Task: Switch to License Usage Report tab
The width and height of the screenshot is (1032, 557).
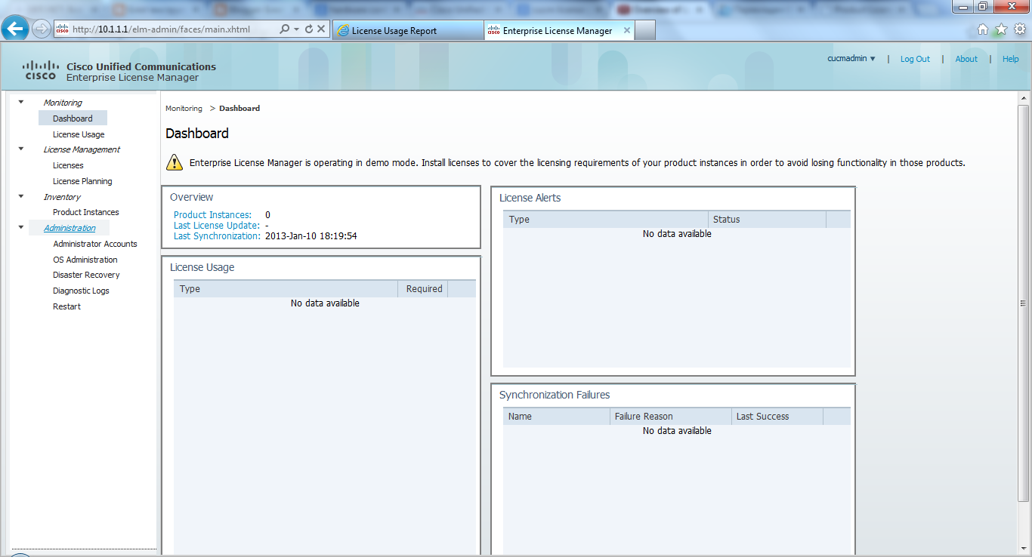Action: [x=408, y=30]
